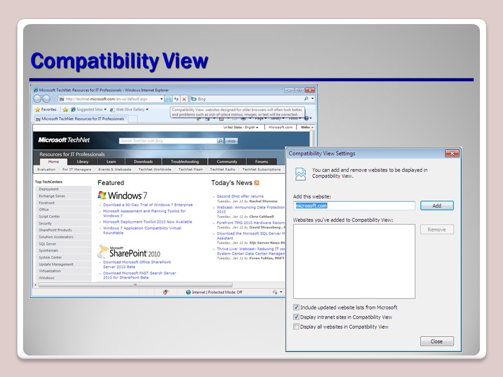Open a new blank browser tab
The image size is (503, 377).
(133, 119)
